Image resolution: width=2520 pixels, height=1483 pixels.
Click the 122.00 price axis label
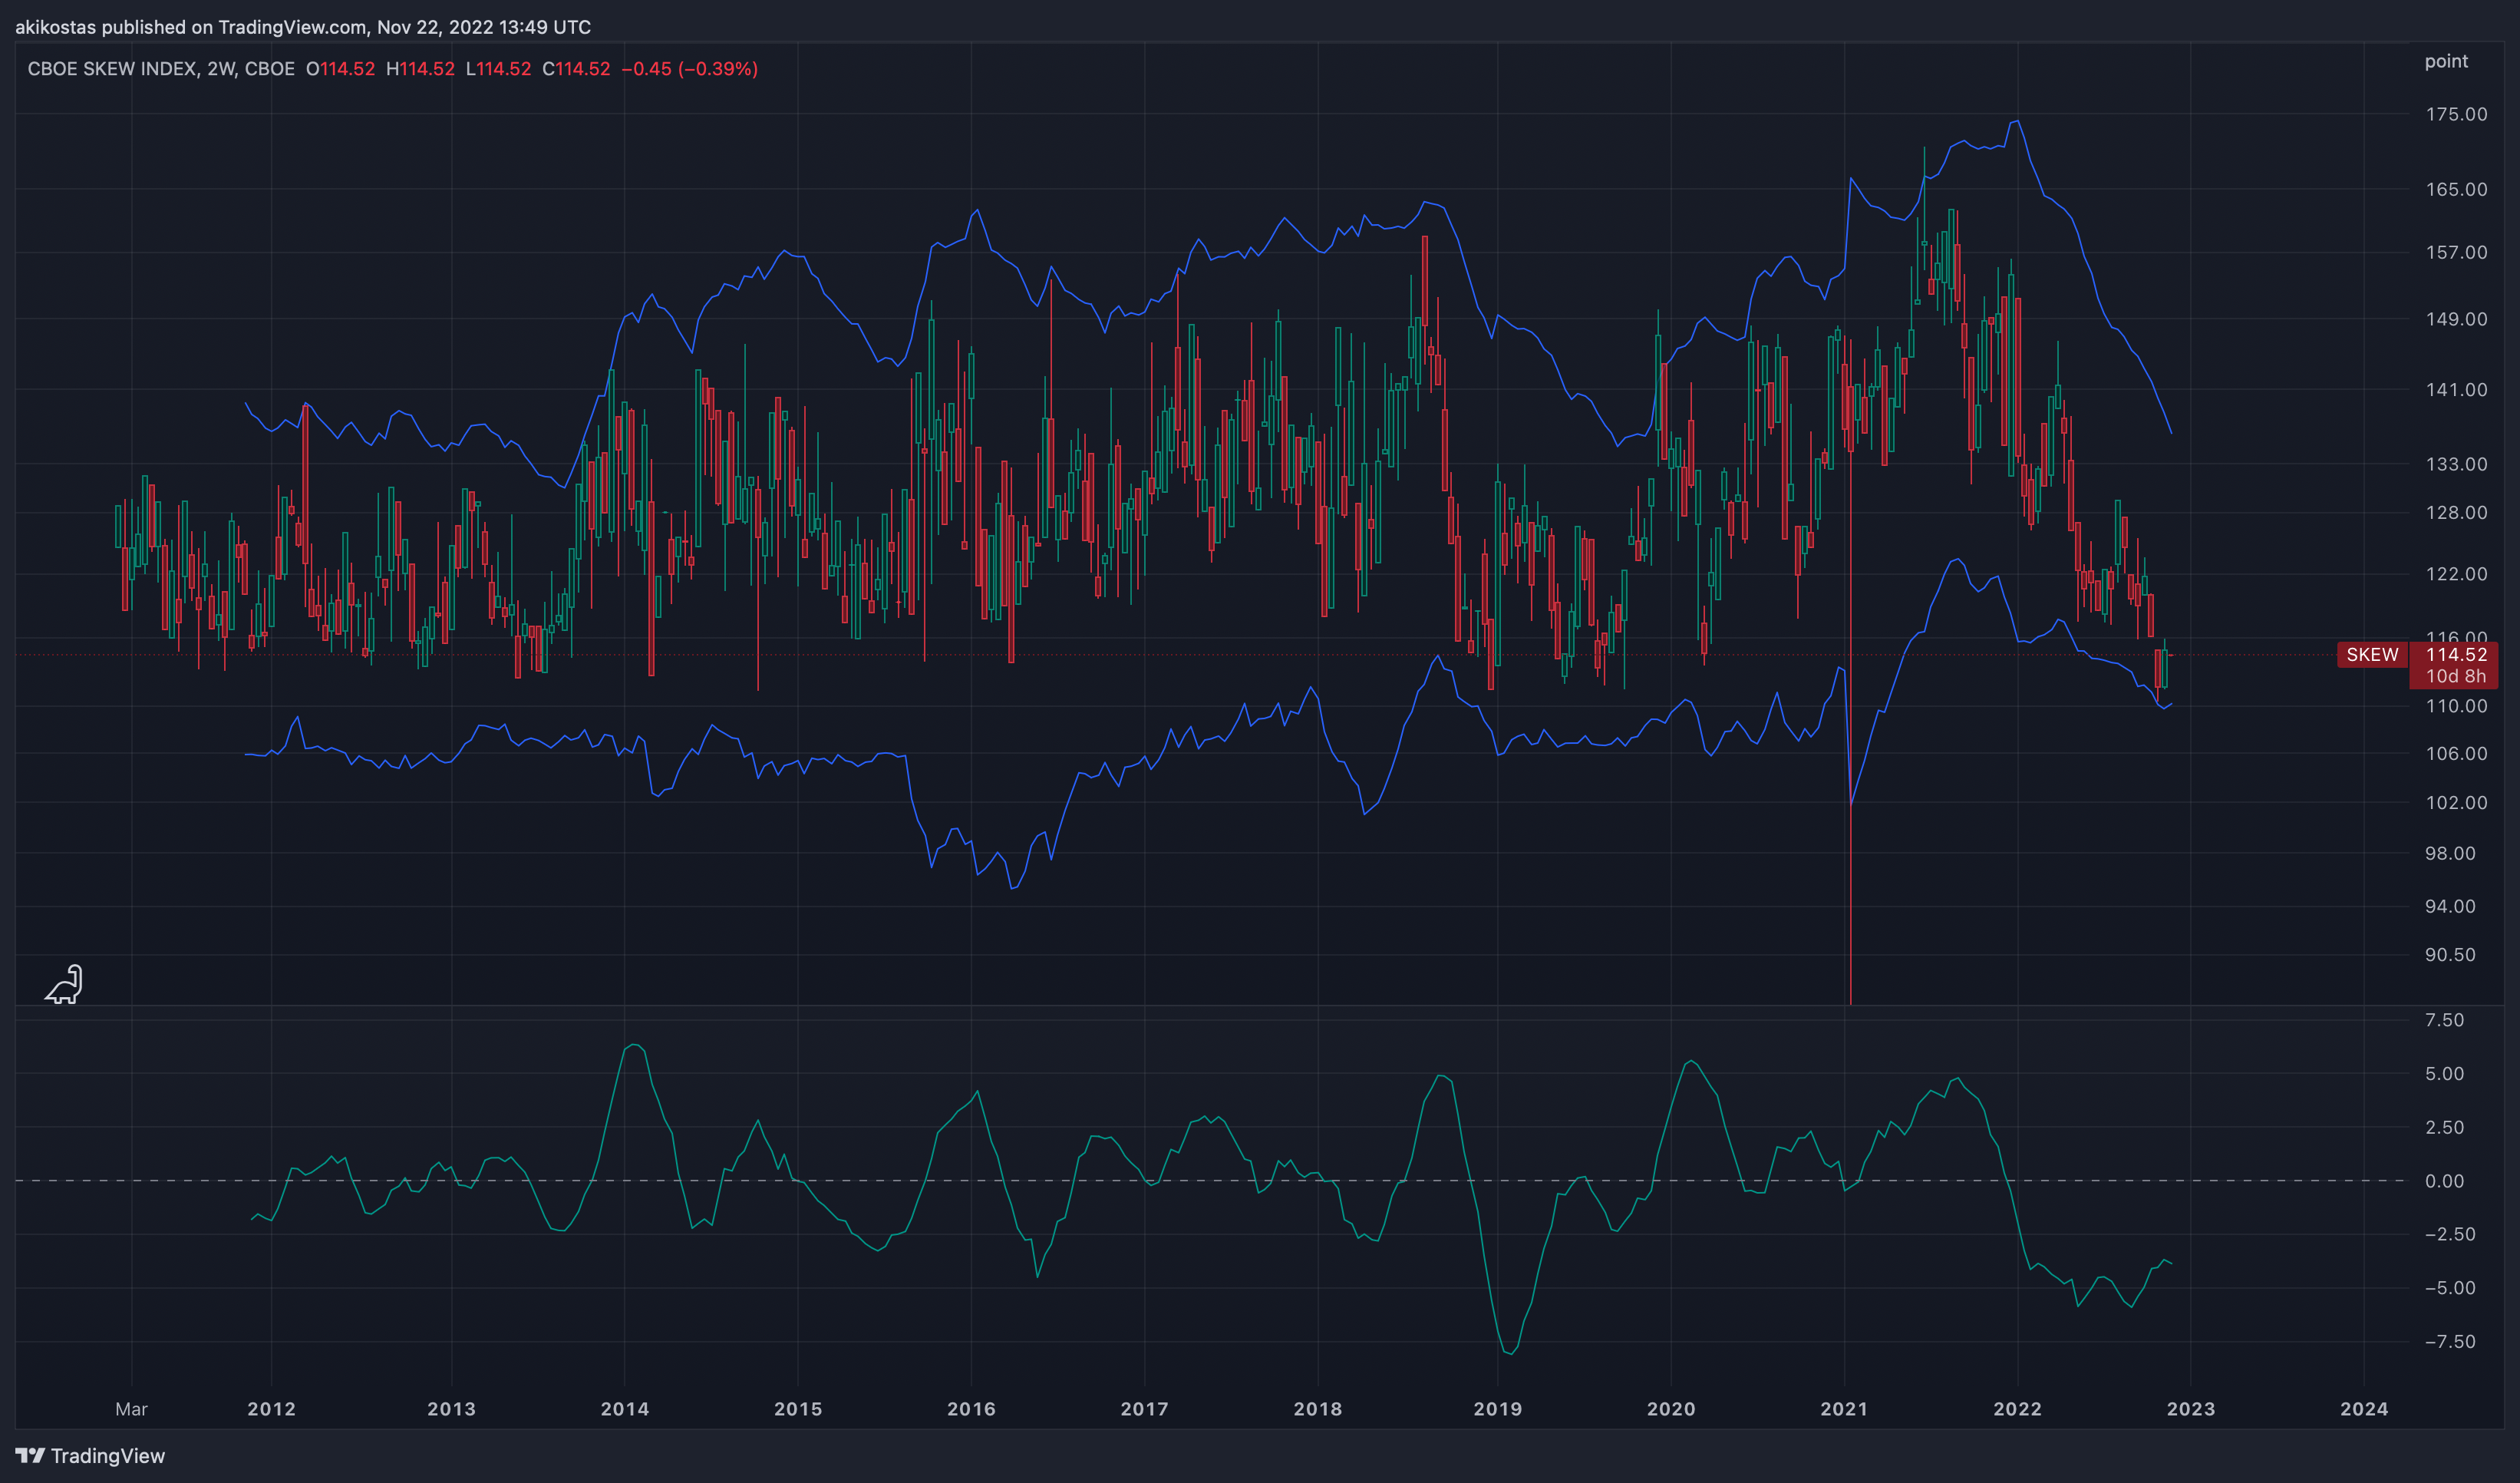2456,574
